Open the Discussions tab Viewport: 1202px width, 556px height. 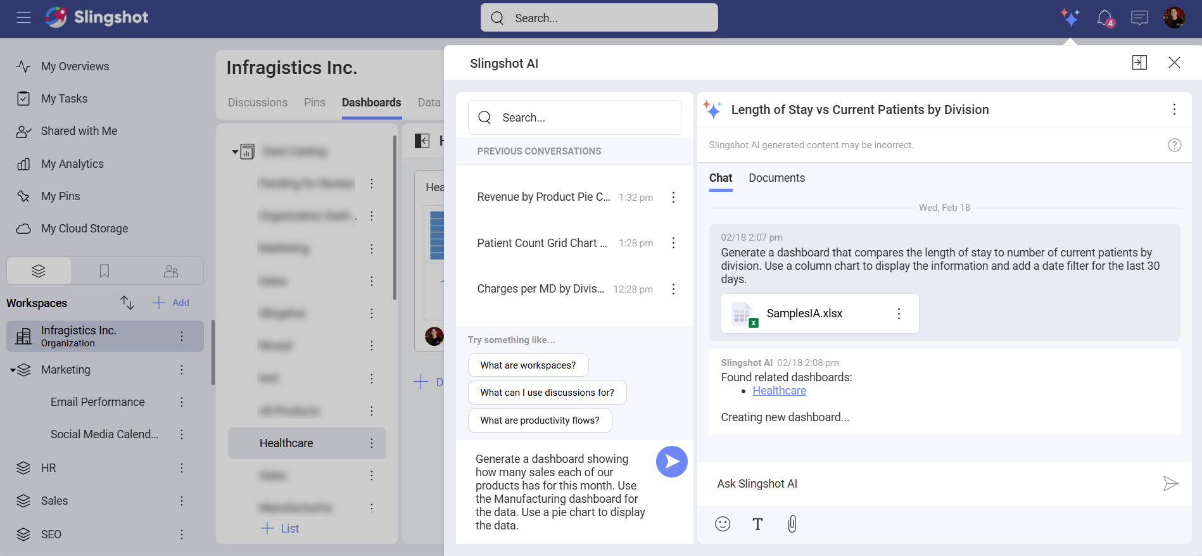point(258,103)
